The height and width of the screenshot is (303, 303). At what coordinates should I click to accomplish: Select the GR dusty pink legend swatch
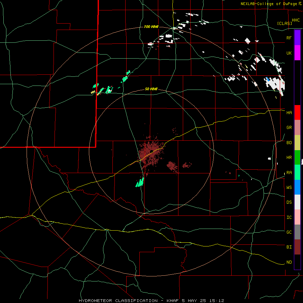point(297,128)
